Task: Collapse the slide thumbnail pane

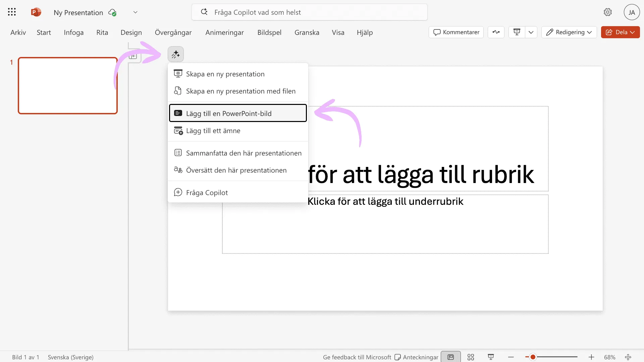Action: click(133, 56)
